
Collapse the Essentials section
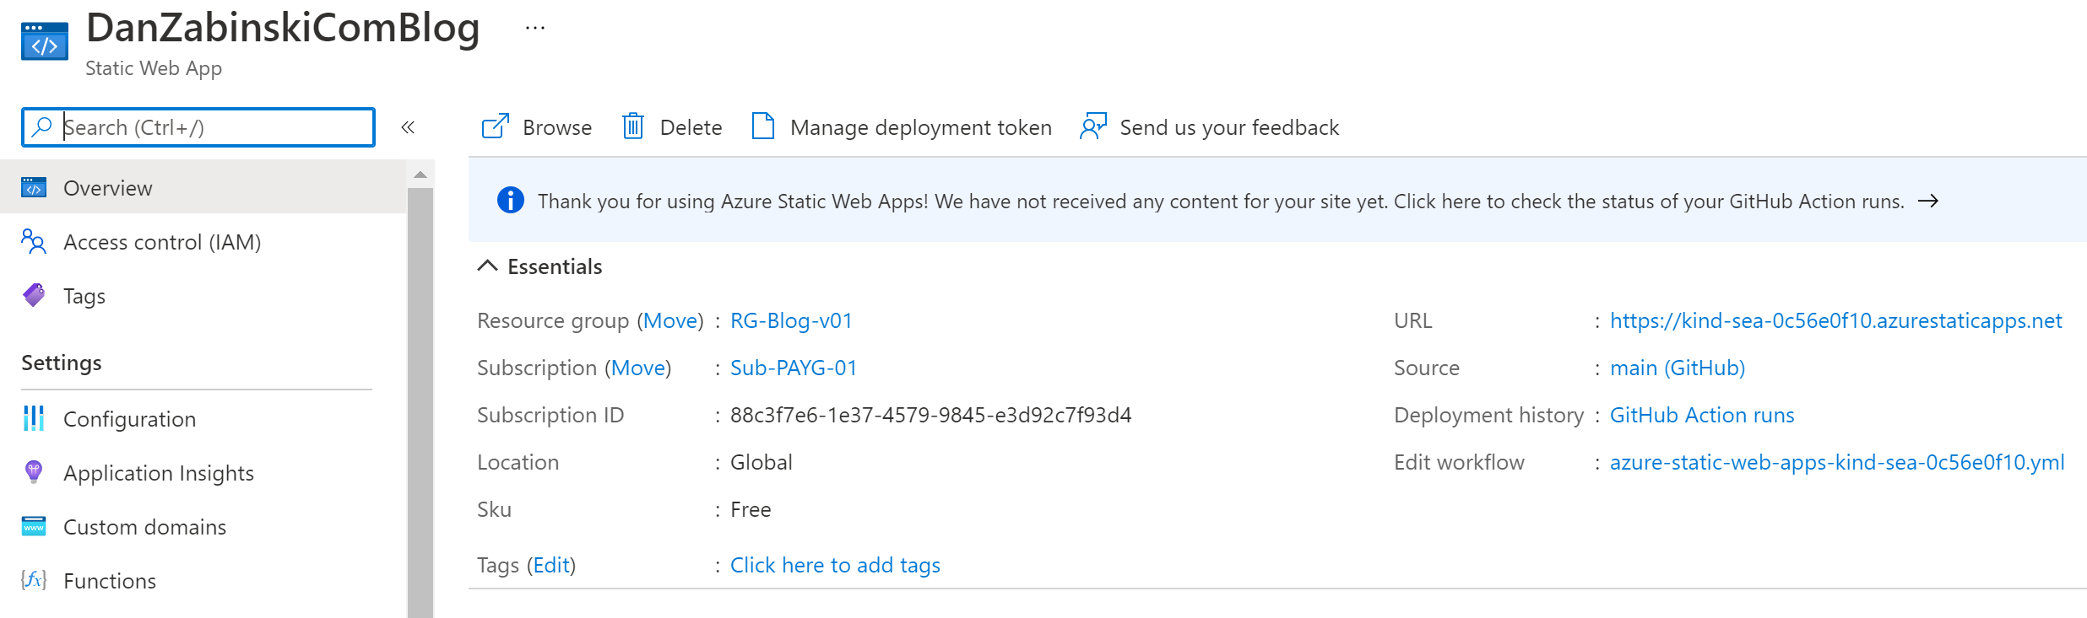point(488,266)
